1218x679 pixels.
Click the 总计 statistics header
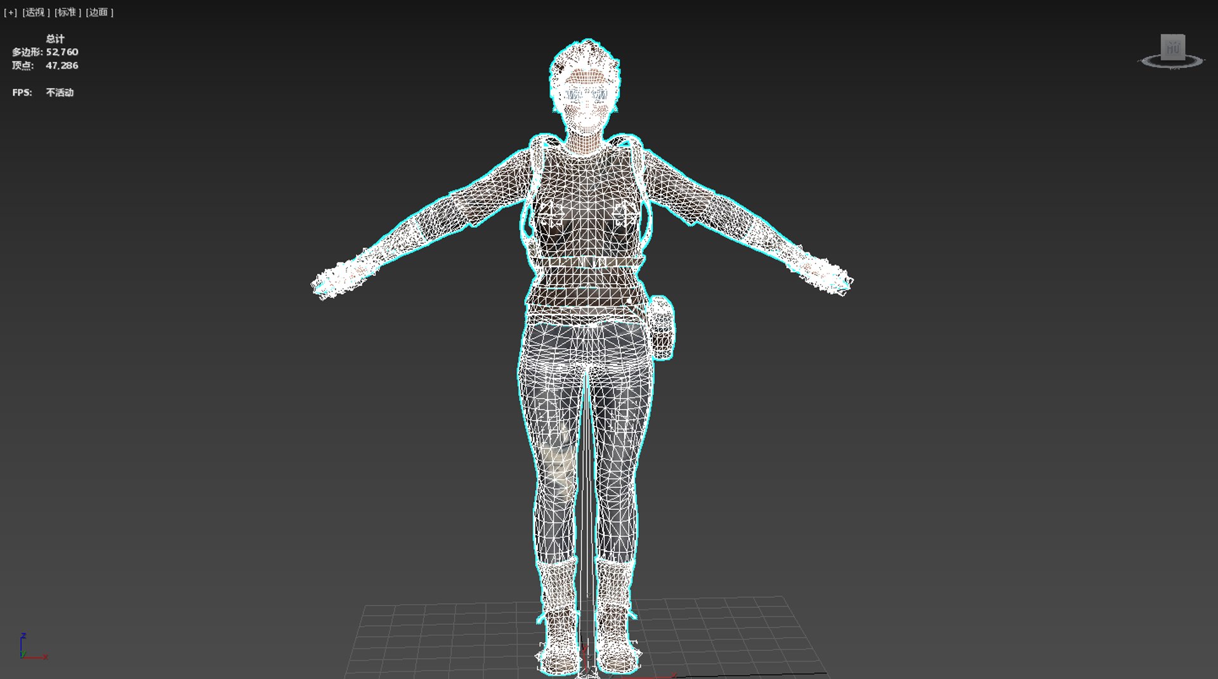(x=55, y=39)
